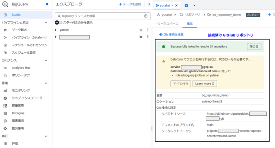
Task: Click the Analytics Hub icon
Action: pyautogui.click(x=5, y=68)
